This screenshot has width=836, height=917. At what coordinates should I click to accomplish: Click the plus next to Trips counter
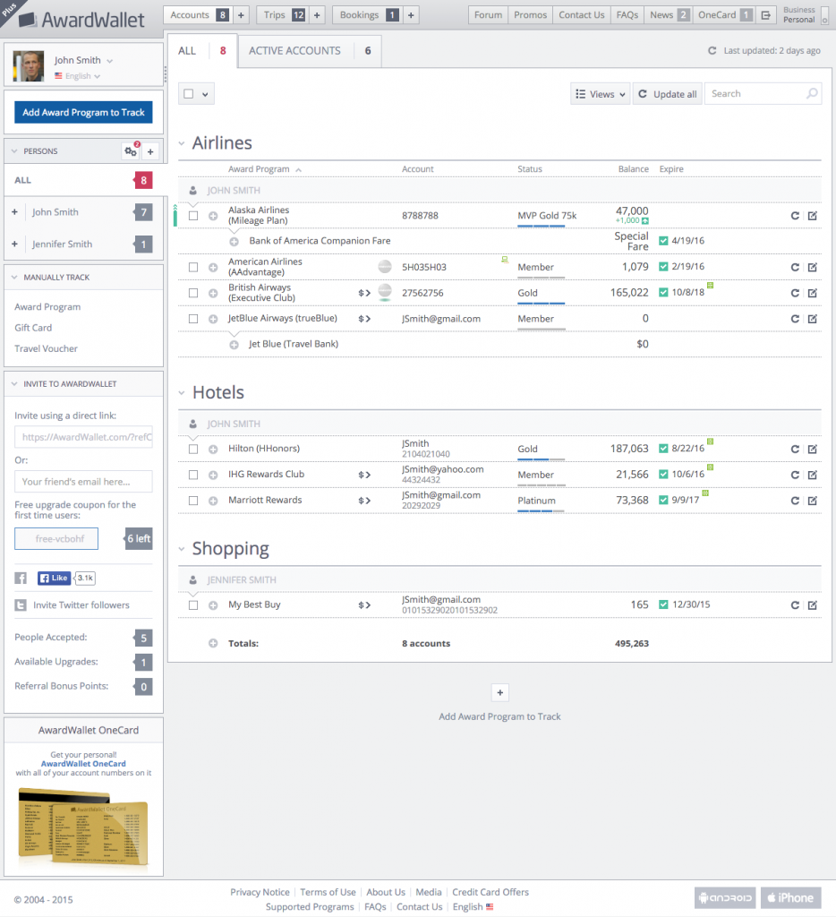coord(317,15)
